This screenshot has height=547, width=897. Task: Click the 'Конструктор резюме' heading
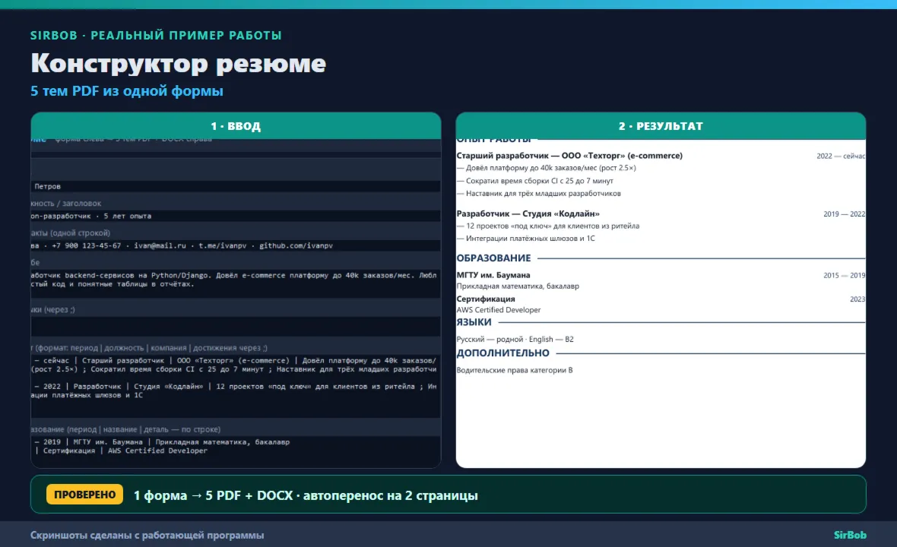point(178,63)
